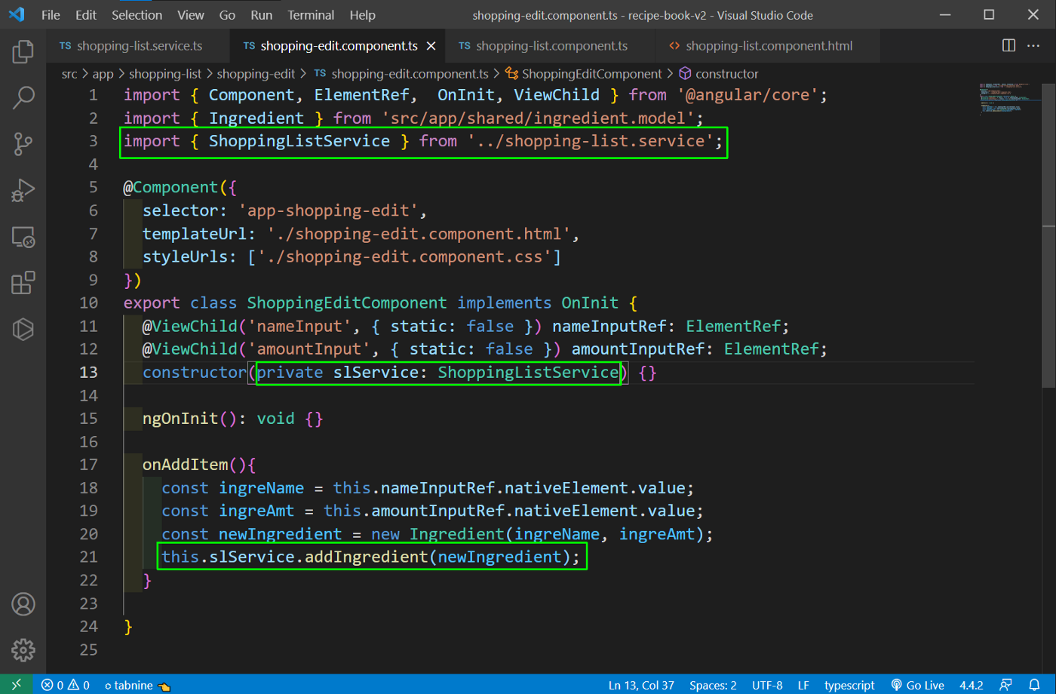Open the Go menu
This screenshot has height=694, width=1056.
[227, 15]
